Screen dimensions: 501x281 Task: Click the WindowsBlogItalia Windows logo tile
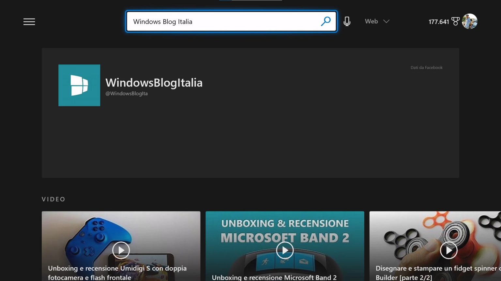coord(79,85)
